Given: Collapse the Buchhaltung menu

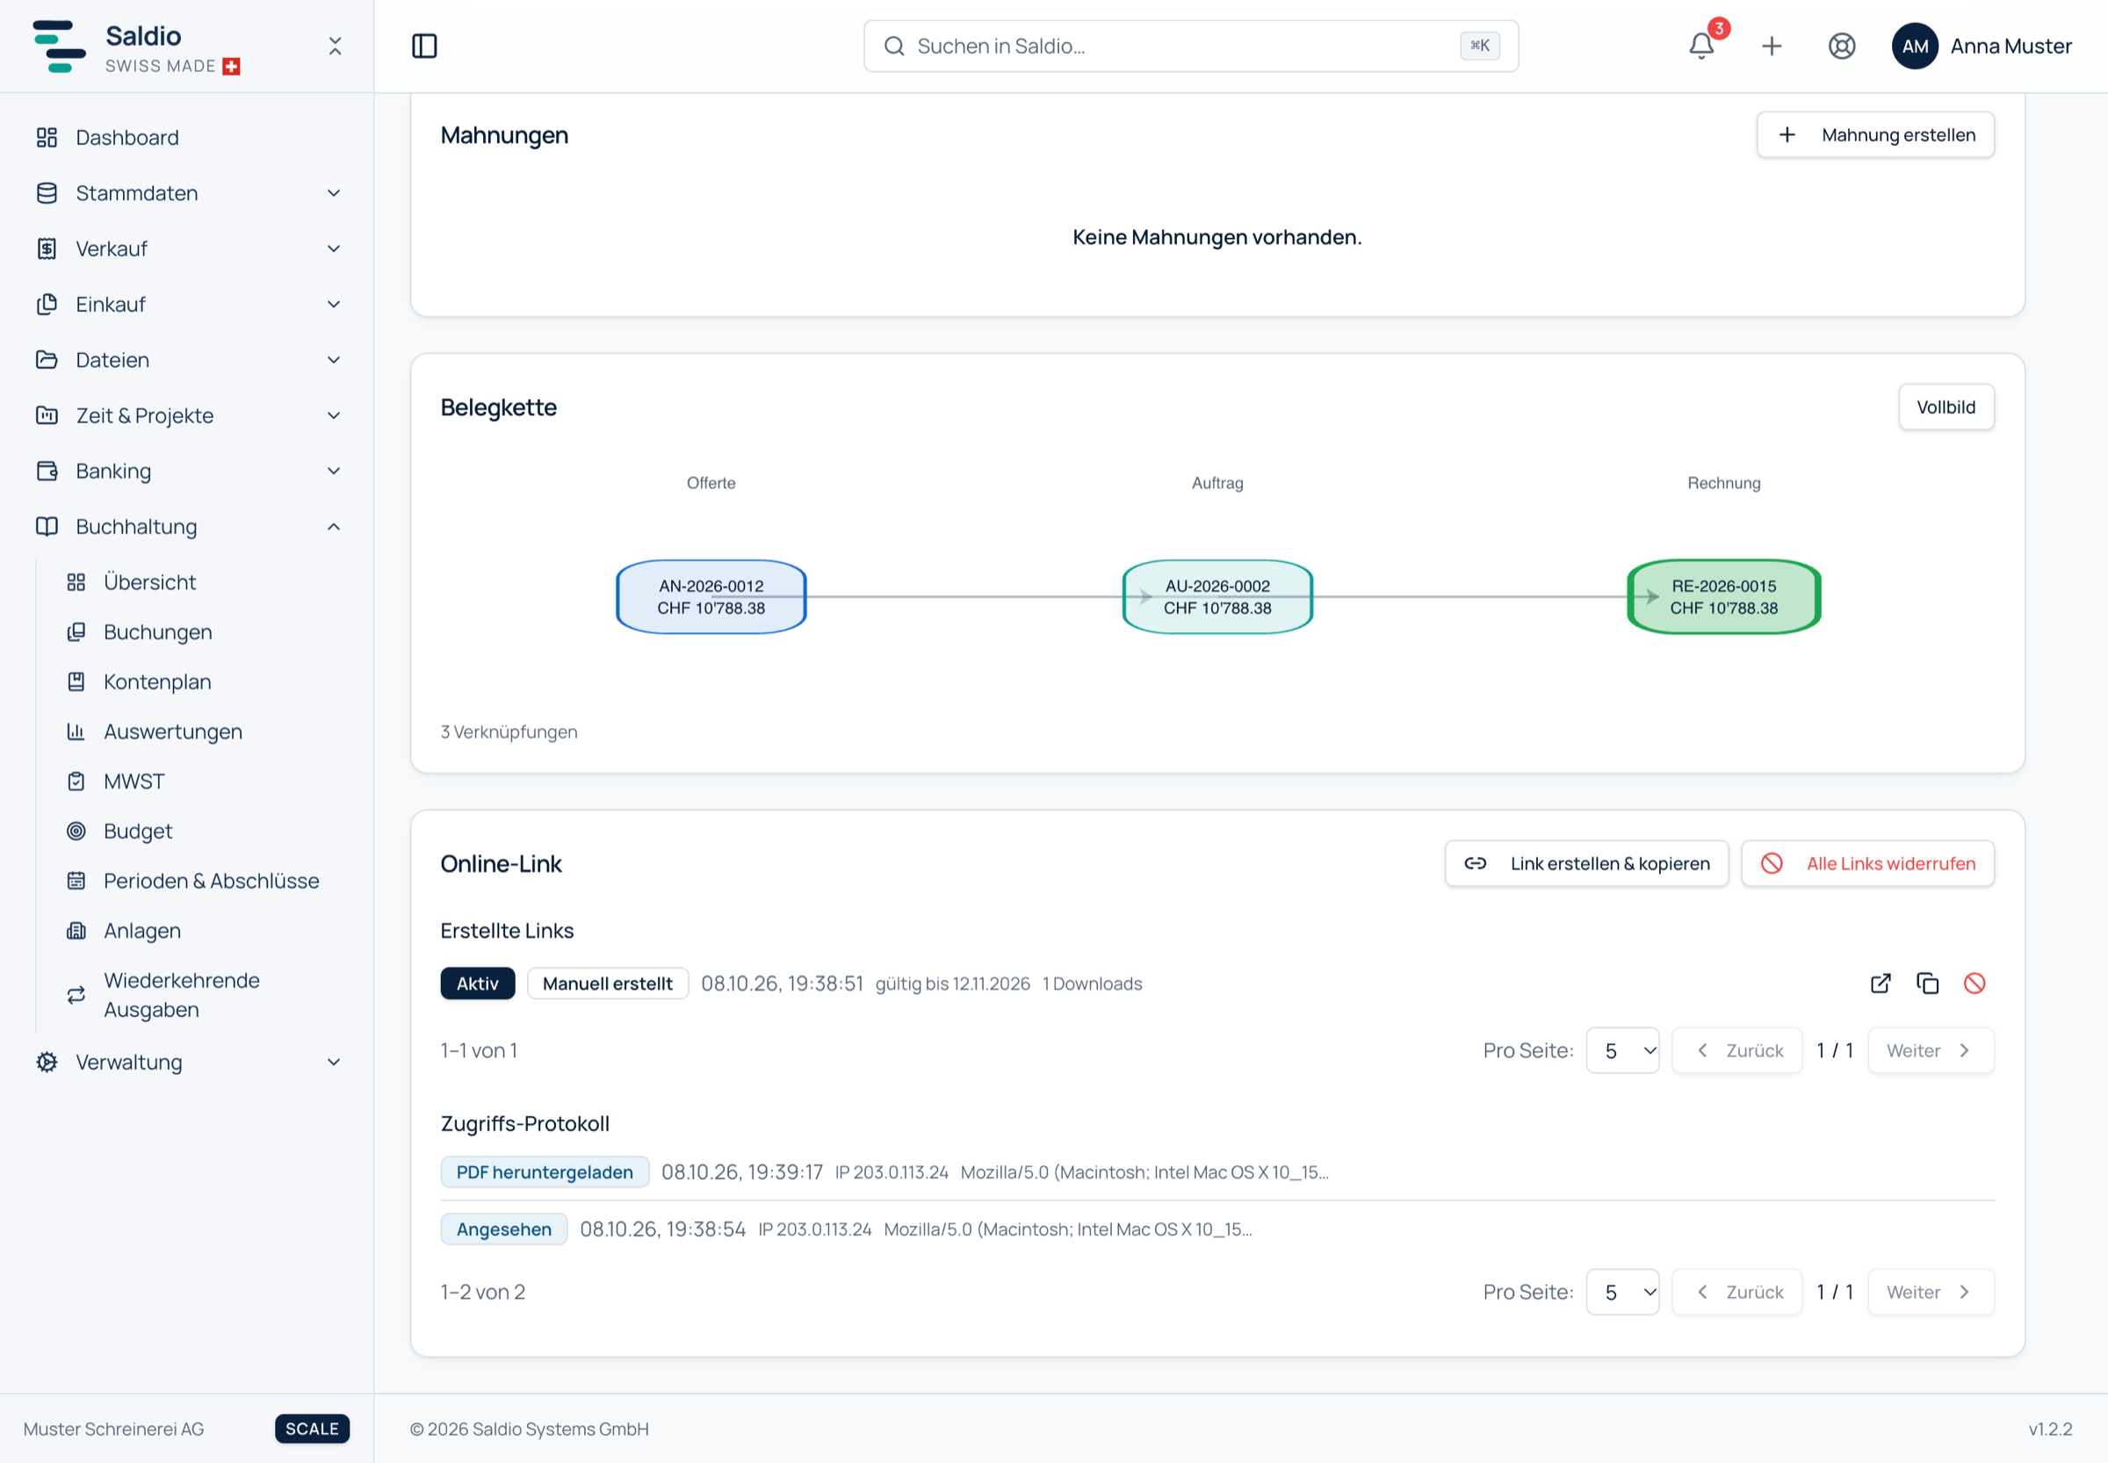Looking at the screenshot, I should click(x=187, y=527).
